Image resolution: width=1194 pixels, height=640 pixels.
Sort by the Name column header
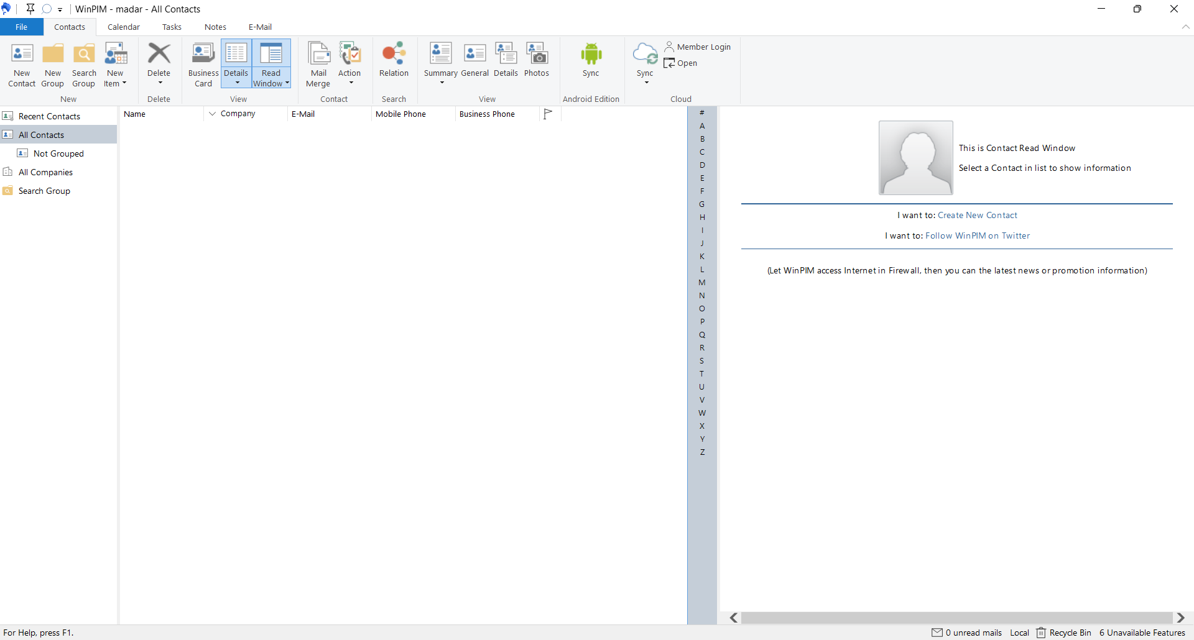click(162, 114)
